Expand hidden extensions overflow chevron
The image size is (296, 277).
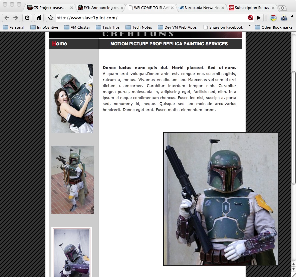coord(292,17)
